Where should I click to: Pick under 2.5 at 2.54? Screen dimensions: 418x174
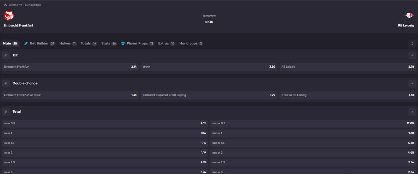point(313,162)
